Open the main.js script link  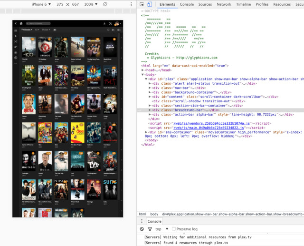coord(209,128)
